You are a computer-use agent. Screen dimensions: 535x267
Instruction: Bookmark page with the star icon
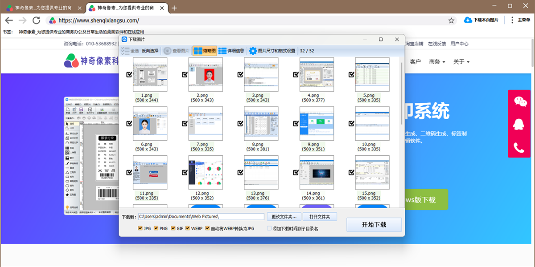[x=451, y=20]
